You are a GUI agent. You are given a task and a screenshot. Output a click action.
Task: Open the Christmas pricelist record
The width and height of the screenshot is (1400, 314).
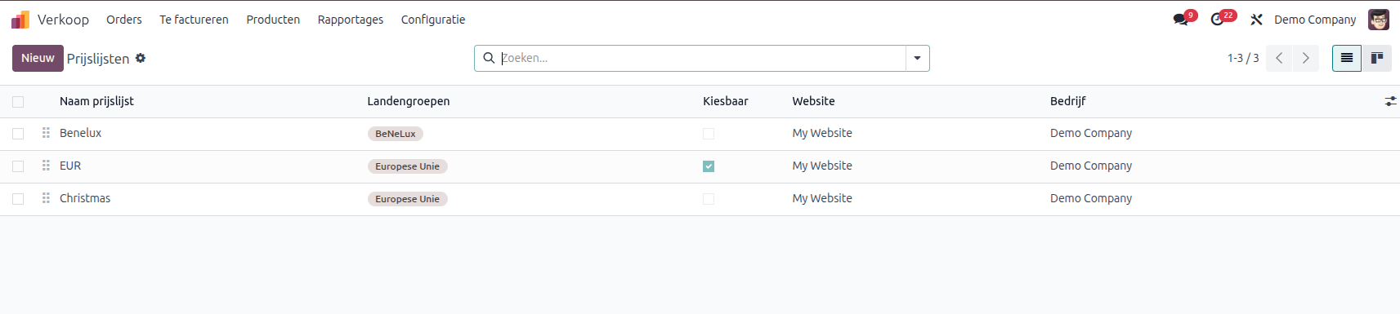(85, 198)
